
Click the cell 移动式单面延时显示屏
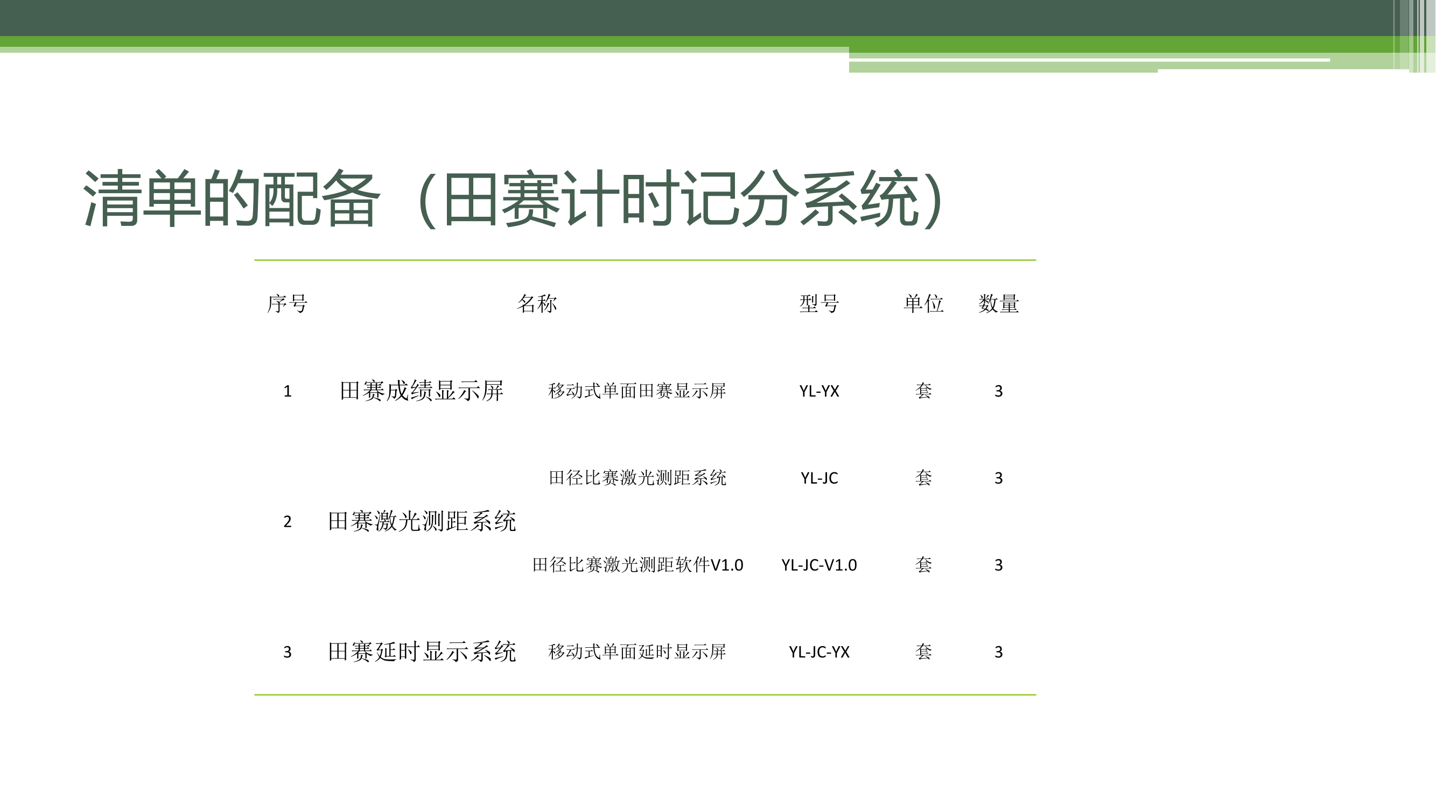(637, 651)
